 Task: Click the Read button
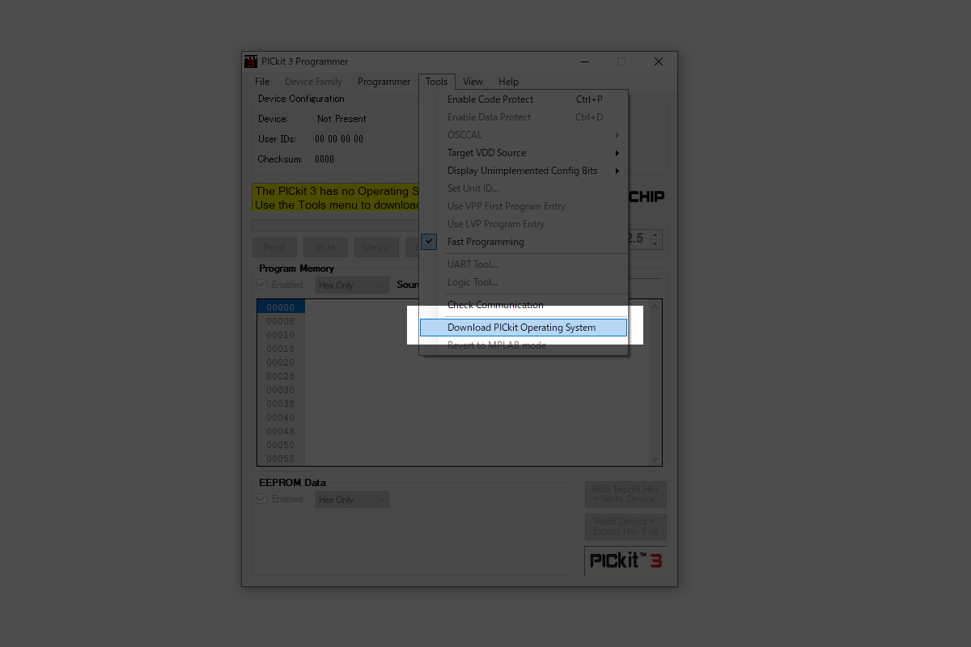pyautogui.click(x=274, y=247)
